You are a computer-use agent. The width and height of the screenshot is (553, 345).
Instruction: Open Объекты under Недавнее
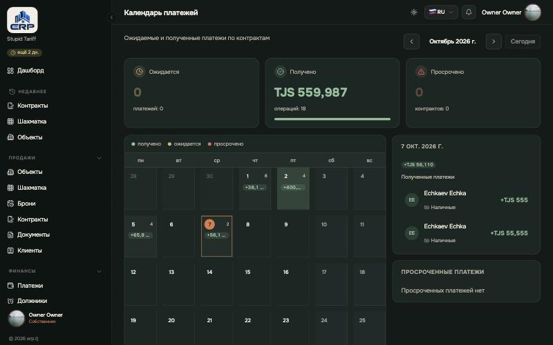30,137
